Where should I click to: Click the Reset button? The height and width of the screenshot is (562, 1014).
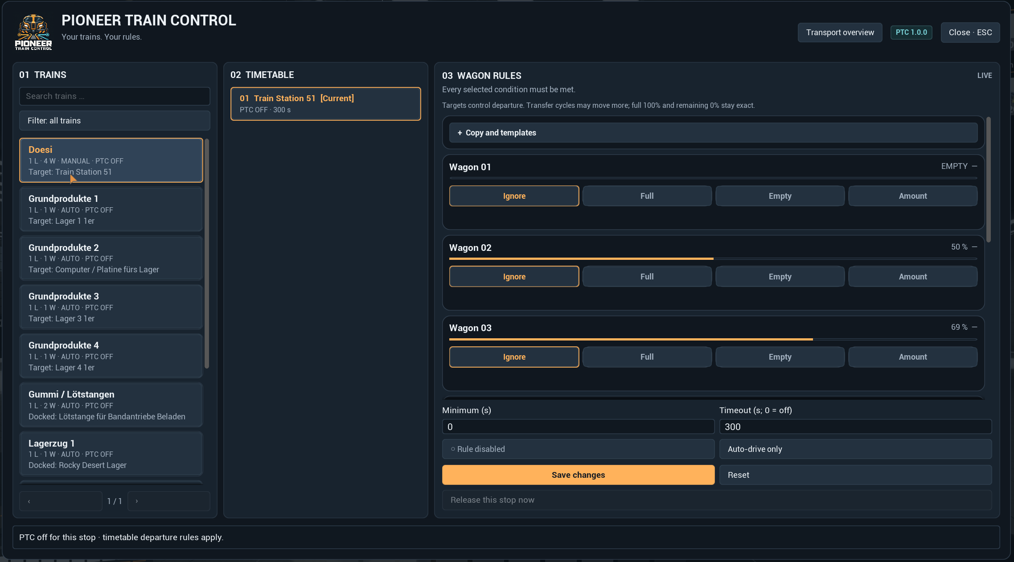(x=855, y=475)
